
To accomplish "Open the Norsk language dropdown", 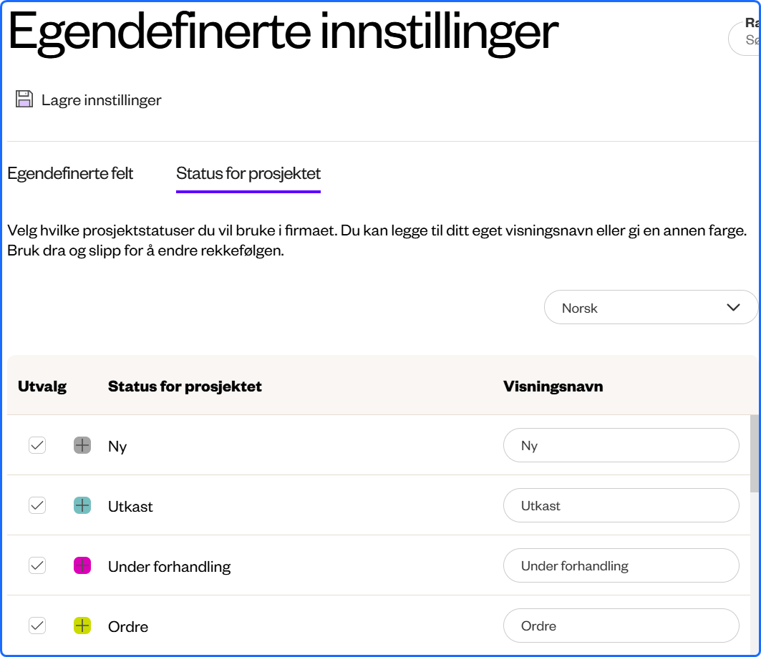I will pos(651,307).
